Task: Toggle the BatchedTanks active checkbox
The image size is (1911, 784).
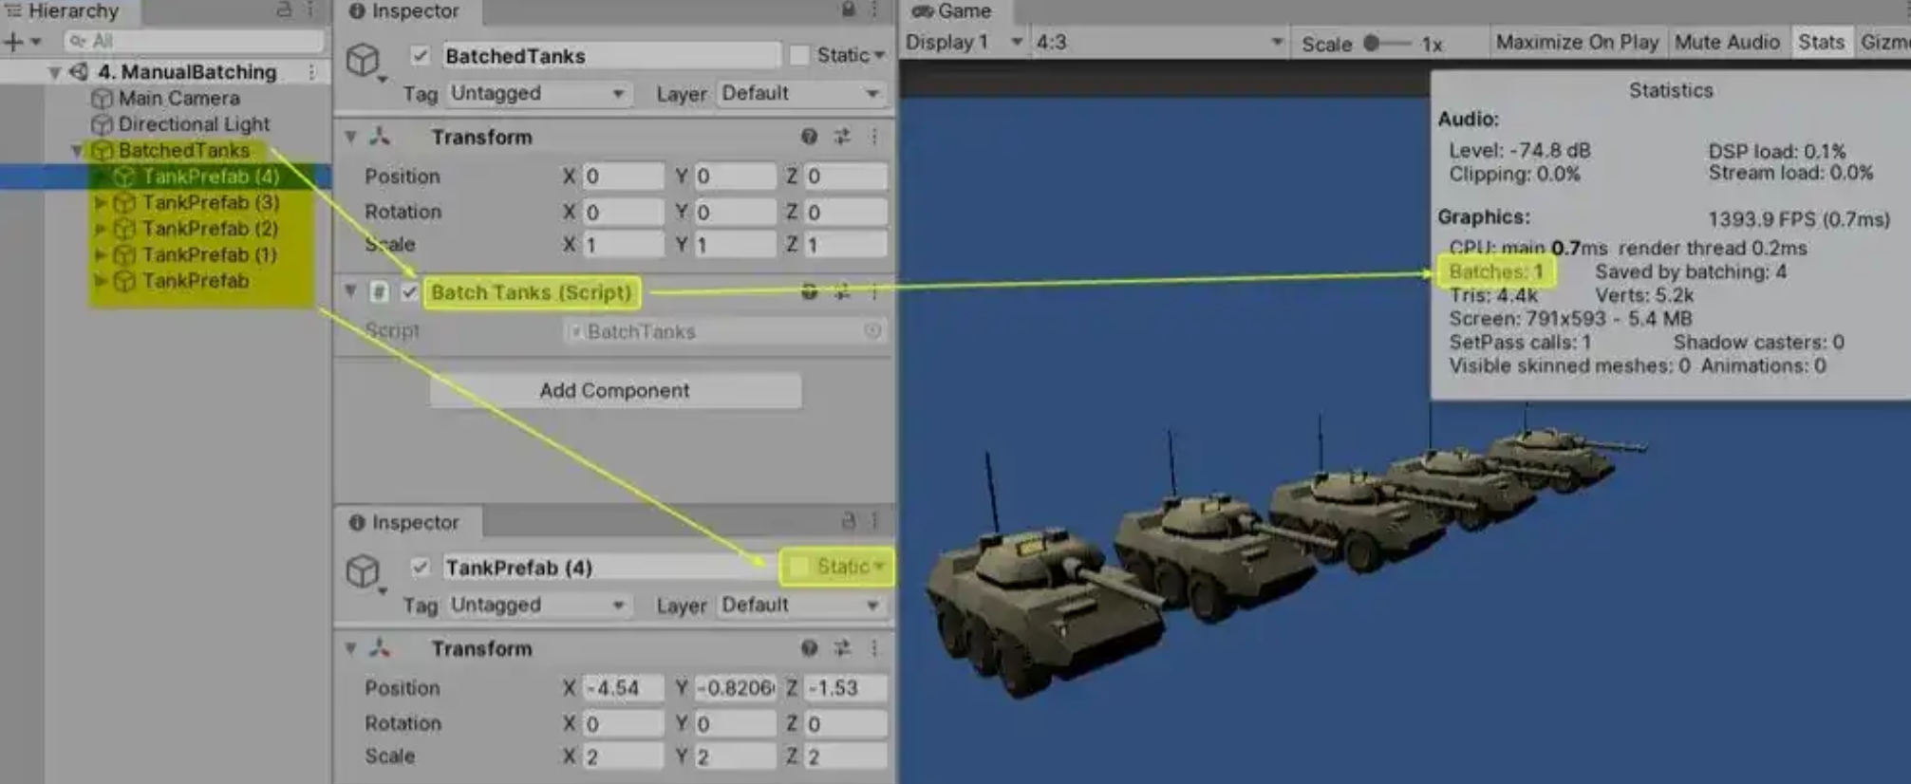Action: tap(420, 56)
